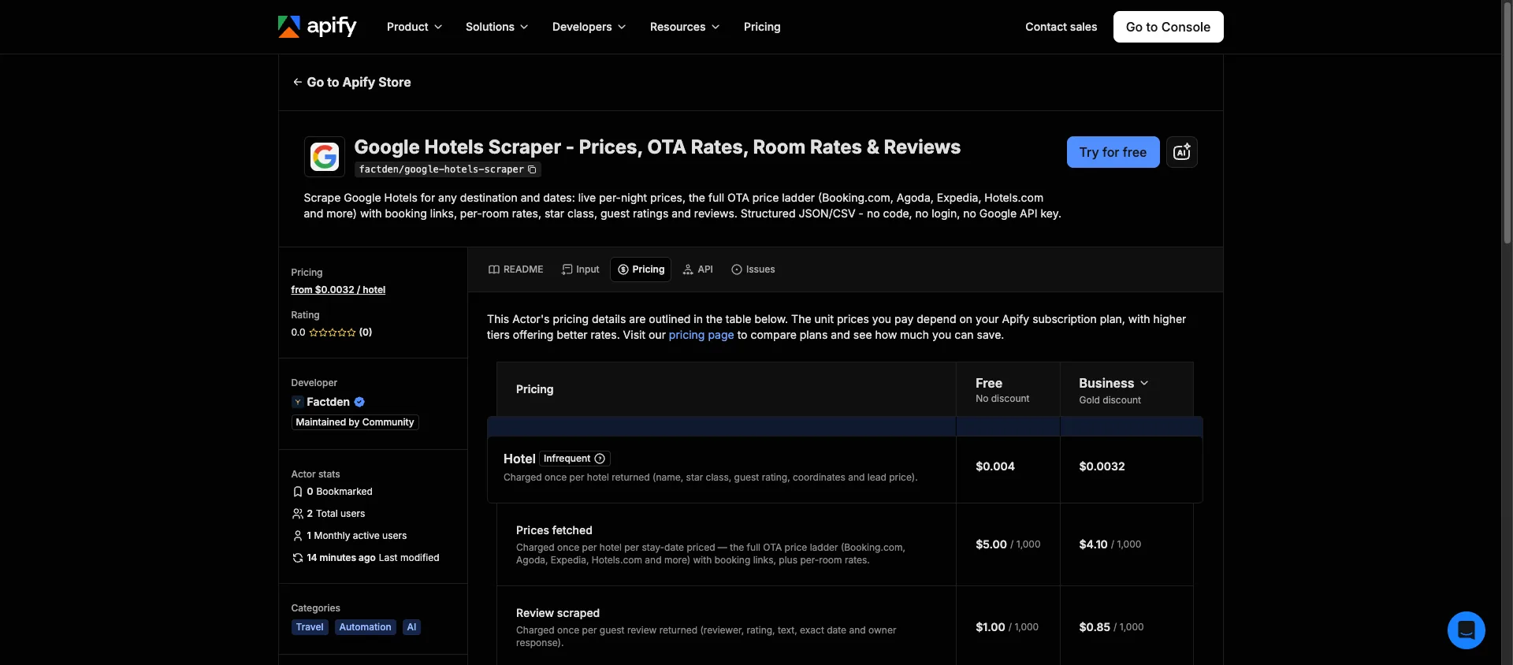Click the bookmark icon beside 0 Bookmarked
Image resolution: width=1513 pixels, height=665 pixels.
tap(298, 492)
